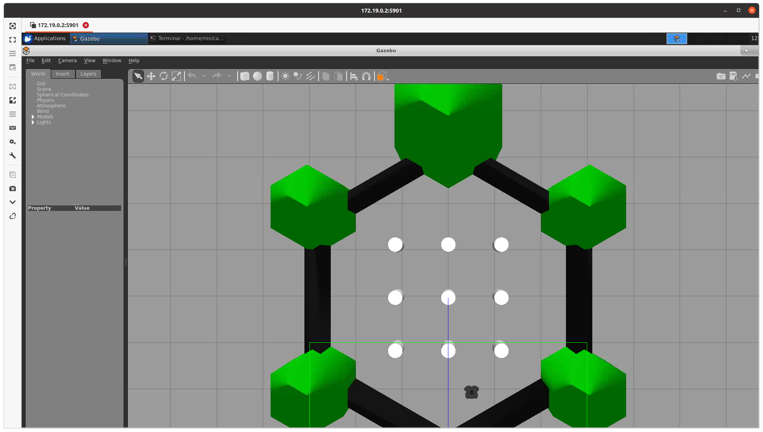Select Atmosphere in the world tree
The height and width of the screenshot is (432, 763).
pos(51,105)
